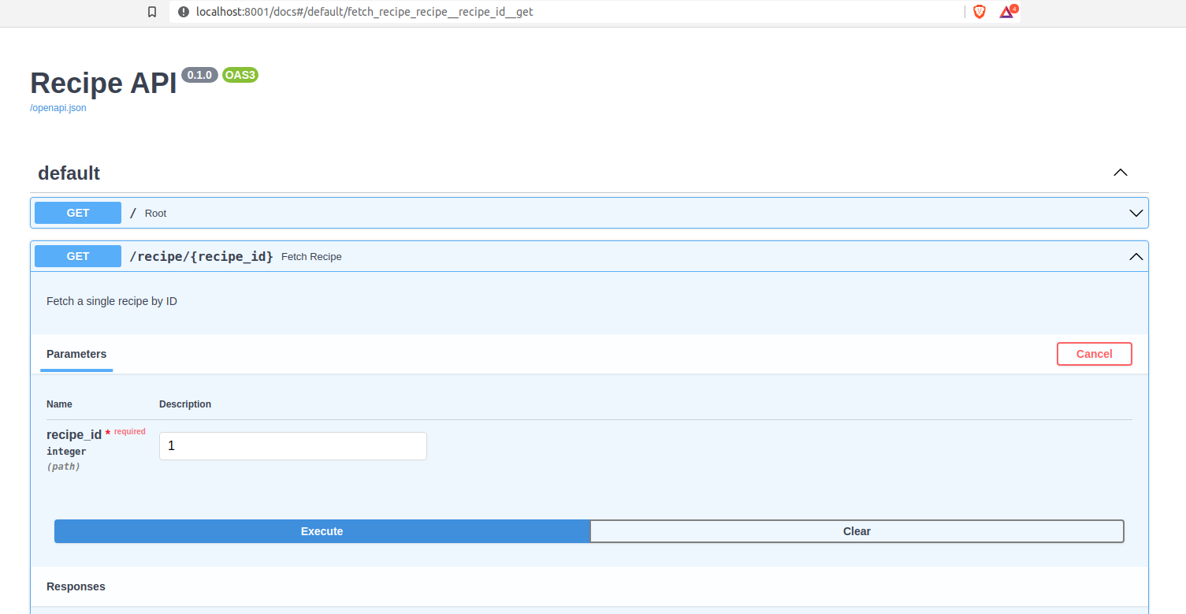
Task: Click the not-secure info icon in address bar
Action: click(184, 12)
